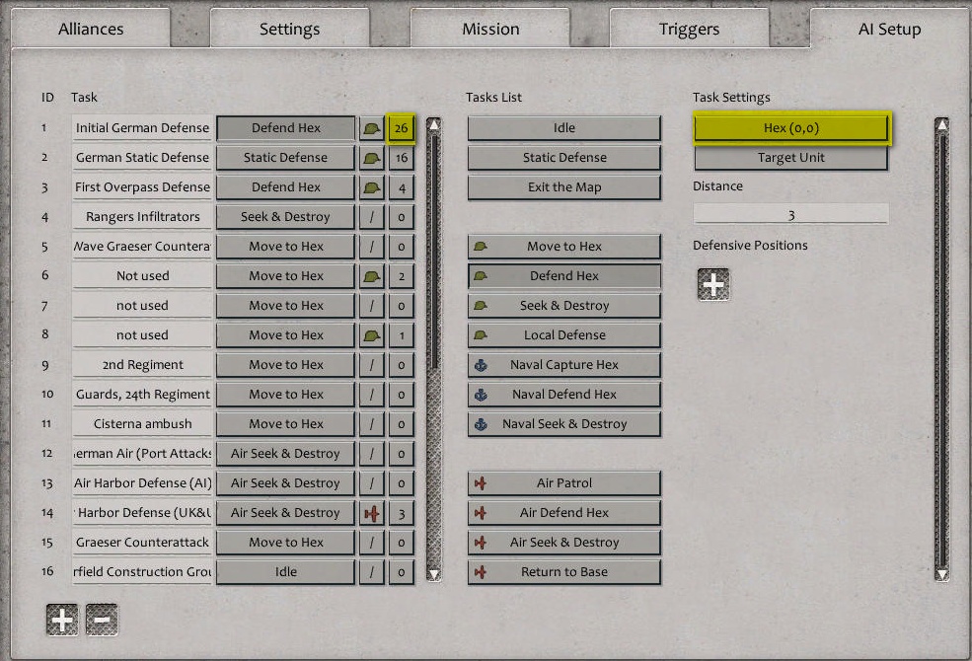Screen dimensions: 972x661
Task: Switch to the Triggers tab
Action: click(690, 29)
